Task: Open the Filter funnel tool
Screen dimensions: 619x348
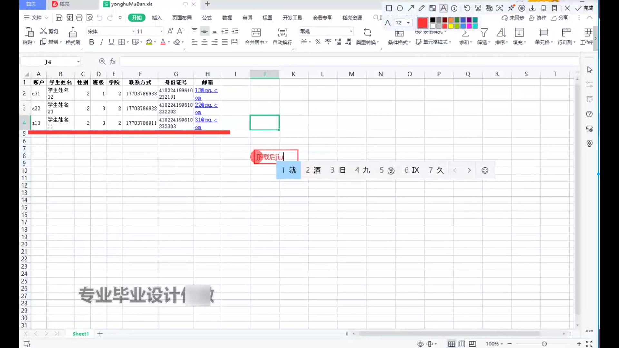Action: click(x=484, y=33)
